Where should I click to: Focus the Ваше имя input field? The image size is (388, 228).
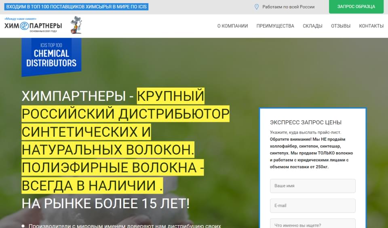313,186
